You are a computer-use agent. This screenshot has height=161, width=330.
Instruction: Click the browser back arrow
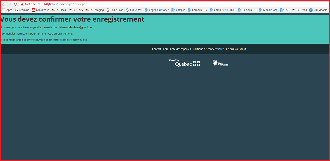tap(4, 4)
